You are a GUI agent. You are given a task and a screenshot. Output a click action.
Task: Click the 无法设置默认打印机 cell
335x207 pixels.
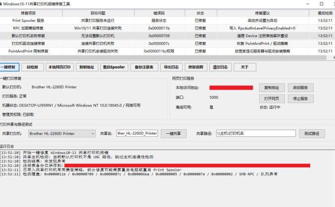pyautogui.click(x=98, y=36)
